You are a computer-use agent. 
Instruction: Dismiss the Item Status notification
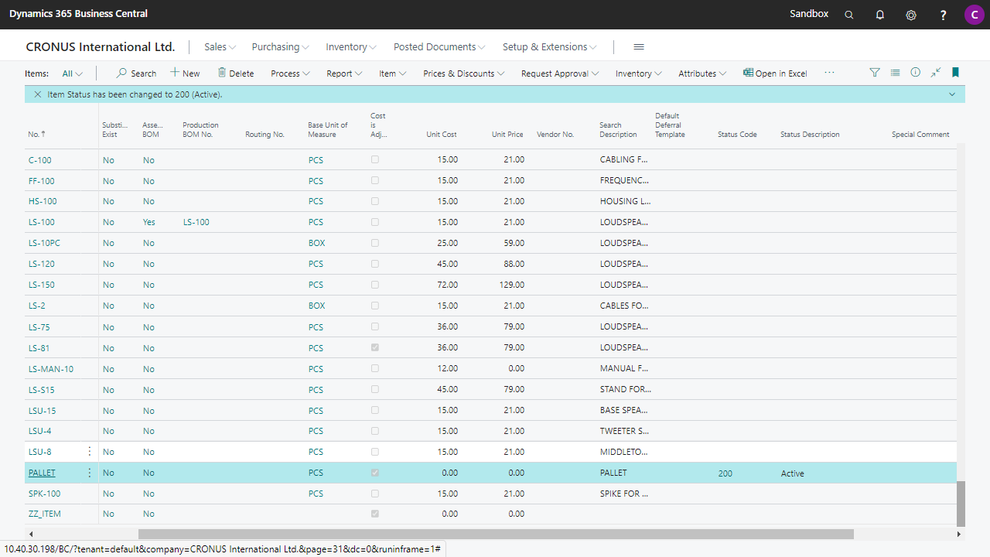(x=37, y=94)
